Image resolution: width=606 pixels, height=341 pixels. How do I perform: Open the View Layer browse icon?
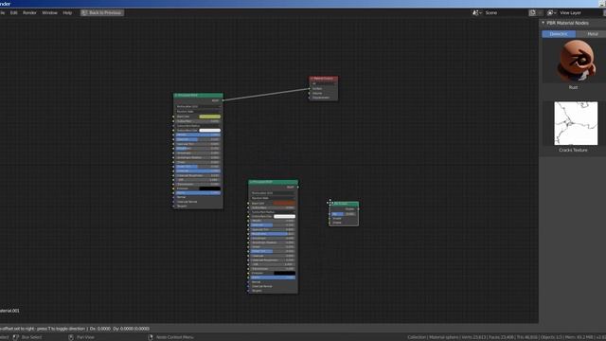(x=552, y=12)
